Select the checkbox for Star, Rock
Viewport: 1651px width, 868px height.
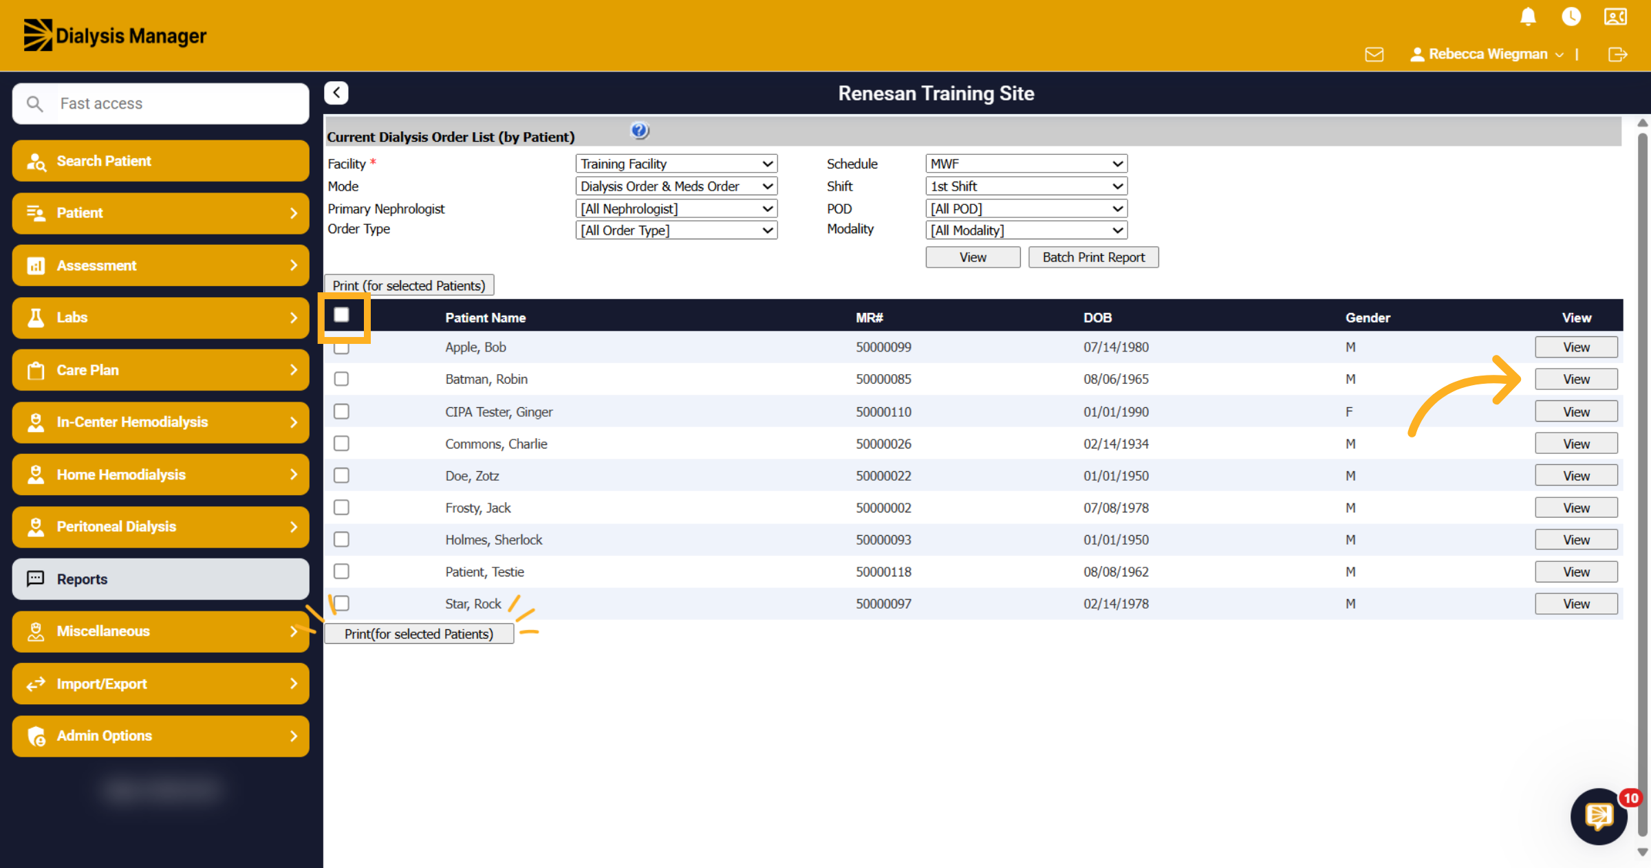coord(341,603)
